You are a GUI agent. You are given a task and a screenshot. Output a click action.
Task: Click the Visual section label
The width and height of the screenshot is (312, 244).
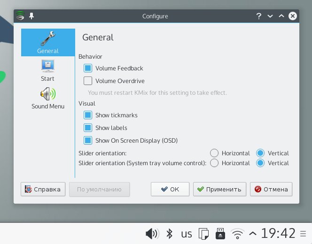pyautogui.click(x=87, y=104)
